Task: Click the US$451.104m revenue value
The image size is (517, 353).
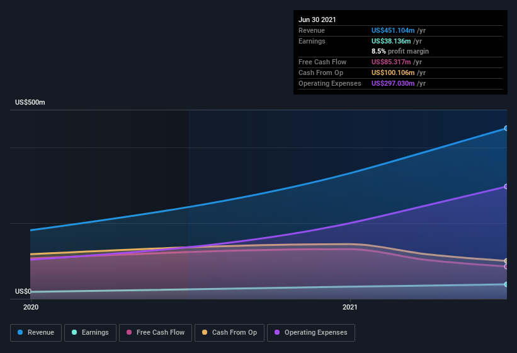Action: click(393, 30)
